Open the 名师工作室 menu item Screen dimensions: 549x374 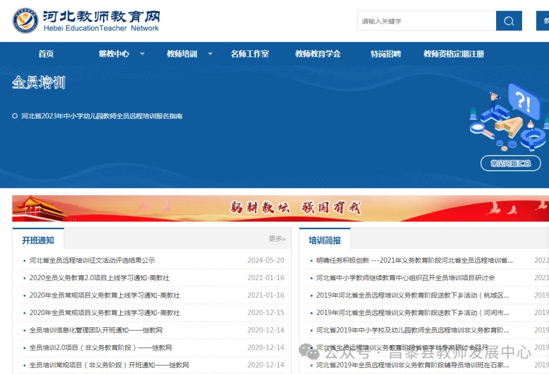250,54
